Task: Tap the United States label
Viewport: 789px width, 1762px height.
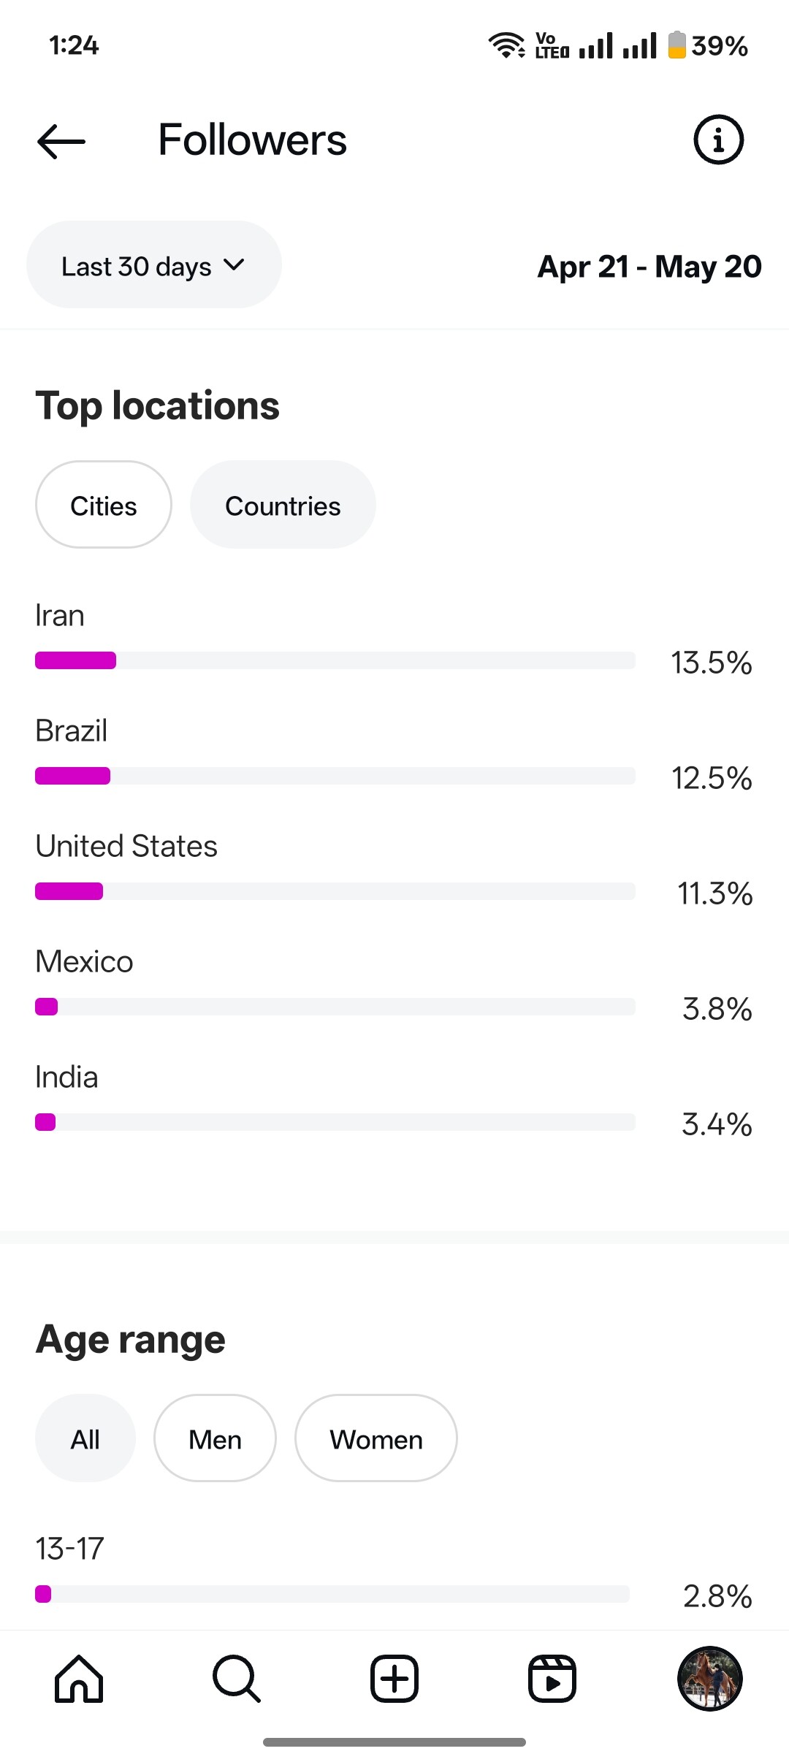Action: tap(126, 846)
